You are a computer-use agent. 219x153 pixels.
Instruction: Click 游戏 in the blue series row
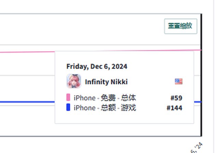(129, 108)
